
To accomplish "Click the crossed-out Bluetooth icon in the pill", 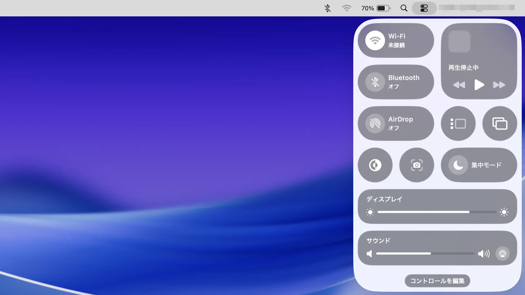I will [375, 82].
